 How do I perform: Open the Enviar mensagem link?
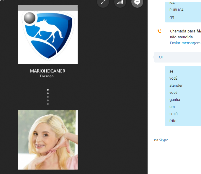click(x=185, y=43)
